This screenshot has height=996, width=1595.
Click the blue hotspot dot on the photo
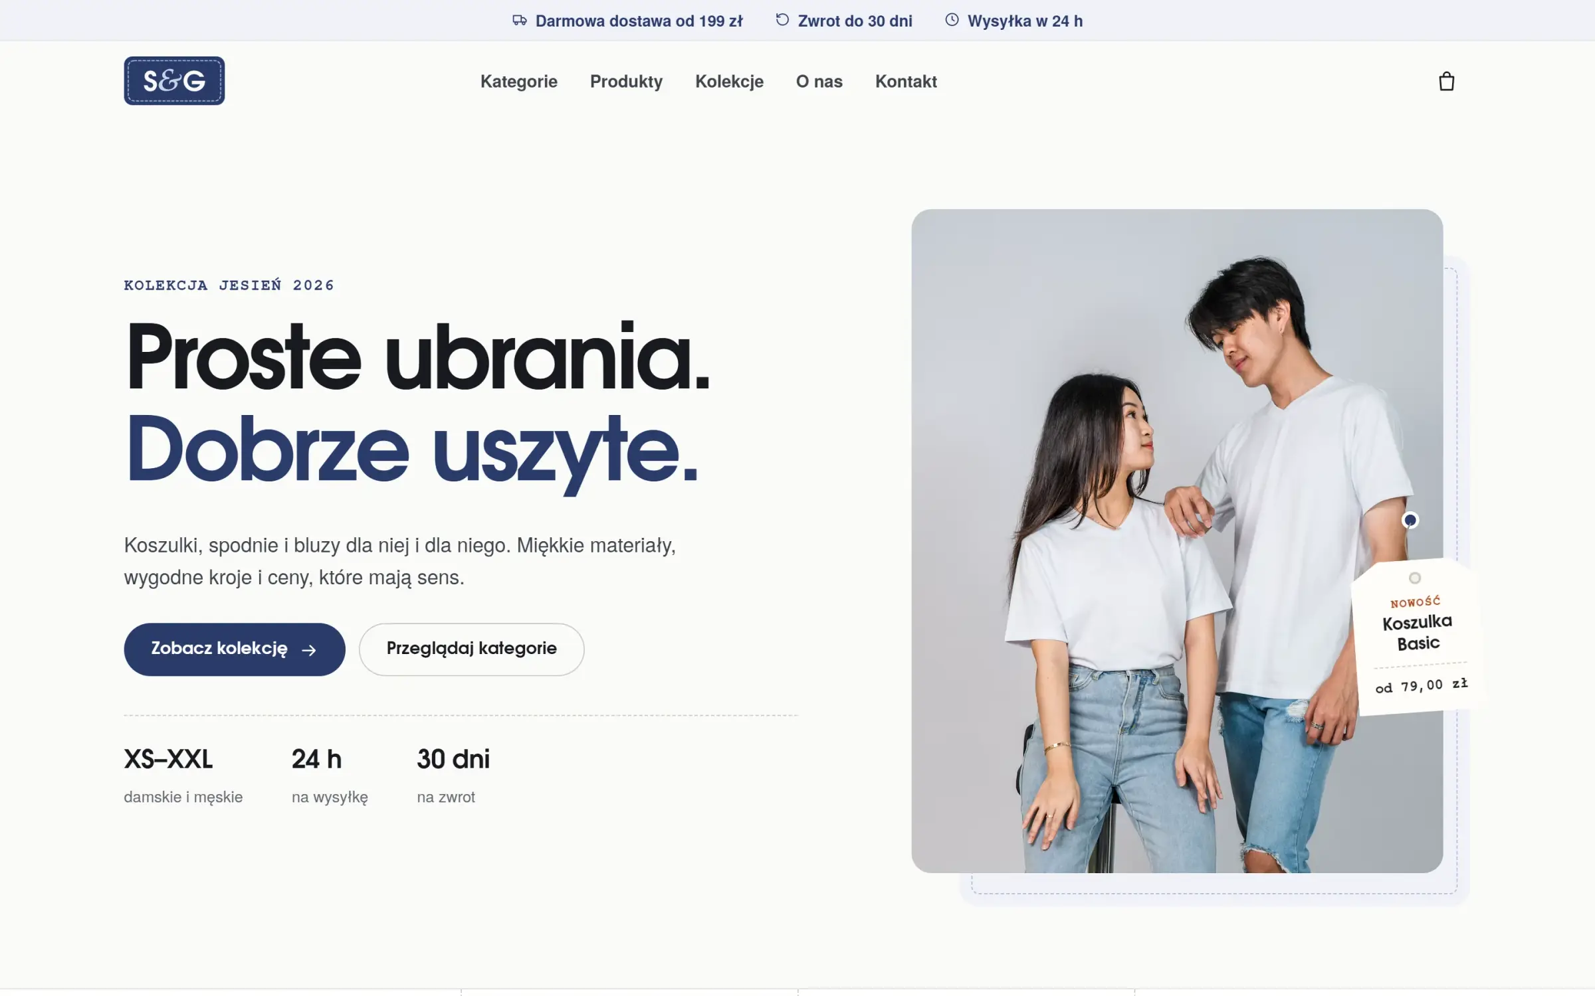click(1410, 520)
